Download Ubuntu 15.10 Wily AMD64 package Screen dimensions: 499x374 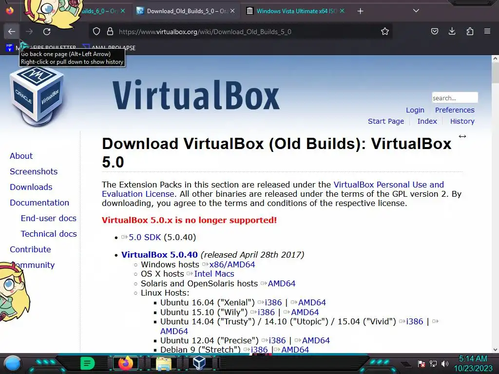tap(305, 312)
